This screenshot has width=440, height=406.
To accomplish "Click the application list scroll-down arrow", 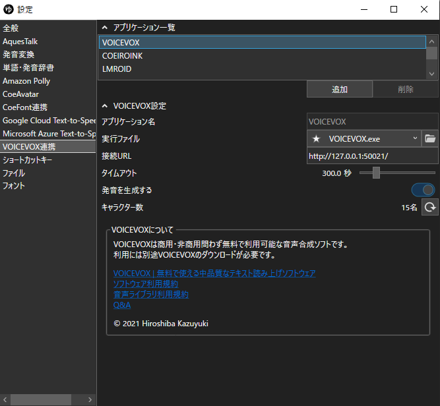I will pos(432,74).
